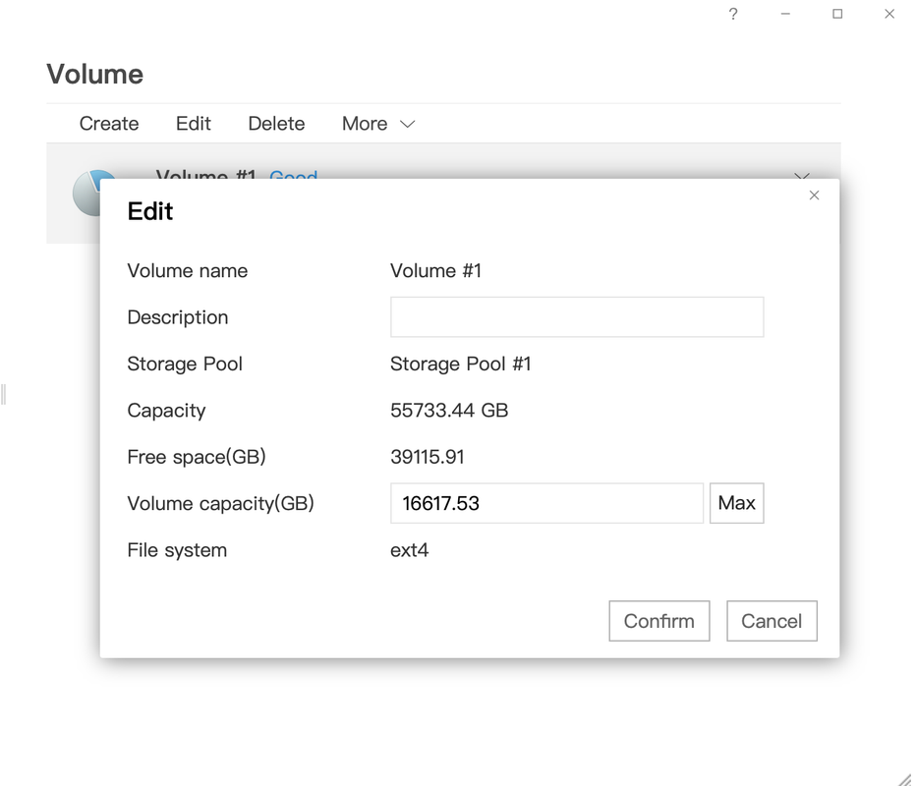Focus the Description input field
This screenshot has height=786, width=915.
tap(577, 316)
